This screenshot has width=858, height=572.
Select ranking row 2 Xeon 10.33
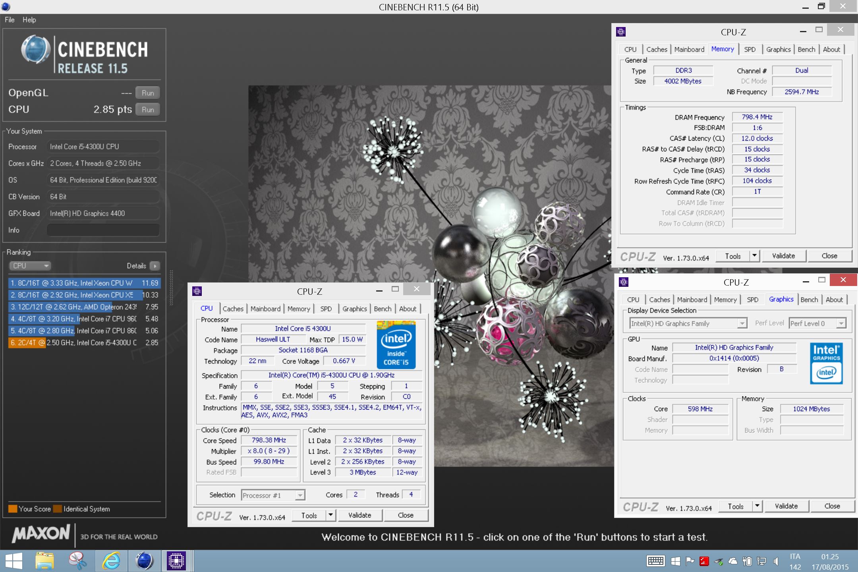(x=84, y=295)
